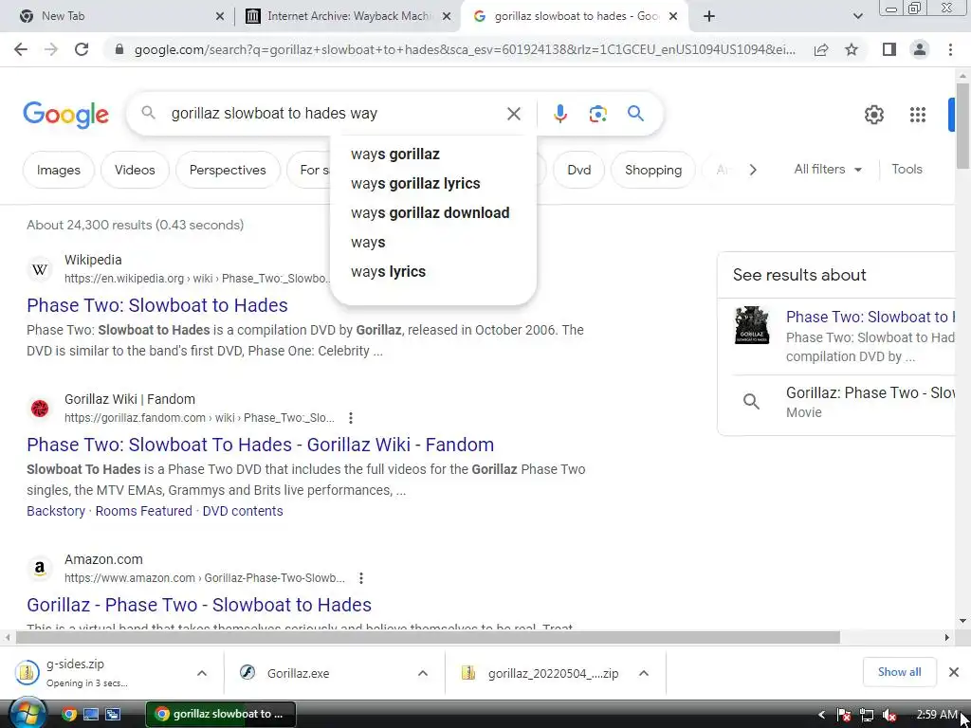Choose suggestion 'ways lyrics'
The width and height of the screenshot is (971, 728).
432,272
